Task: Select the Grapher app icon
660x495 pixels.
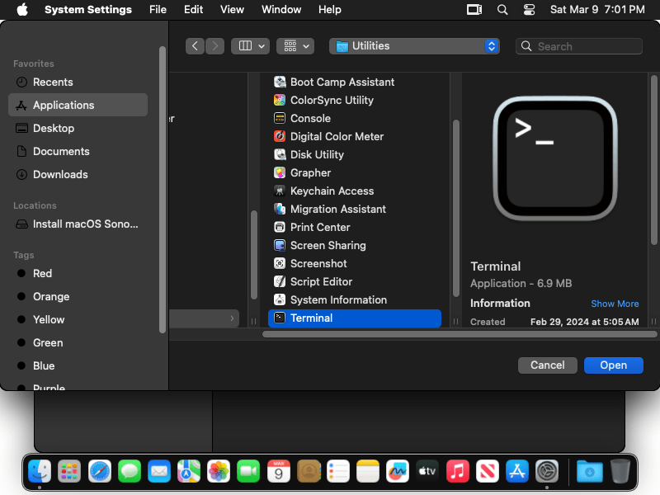Action: pyautogui.click(x=280, y=172)
